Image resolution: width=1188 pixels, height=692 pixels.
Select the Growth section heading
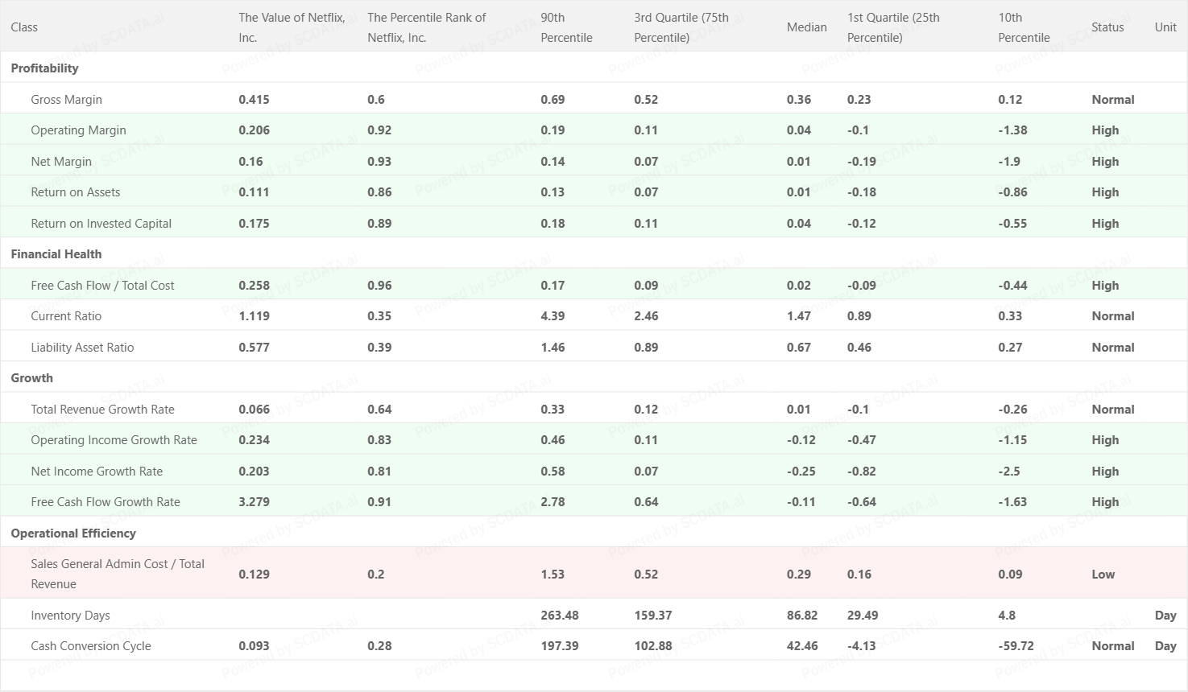click(32, 378)
